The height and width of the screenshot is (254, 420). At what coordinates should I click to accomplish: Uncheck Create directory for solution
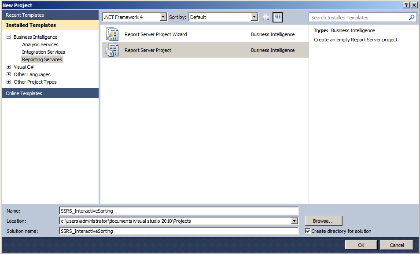tap(307, 231)
